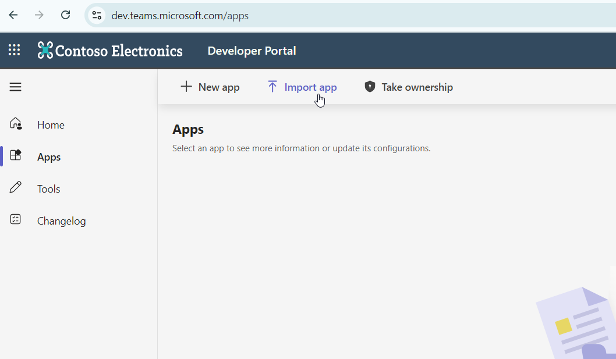Select Apps in the left navigation

49,157
